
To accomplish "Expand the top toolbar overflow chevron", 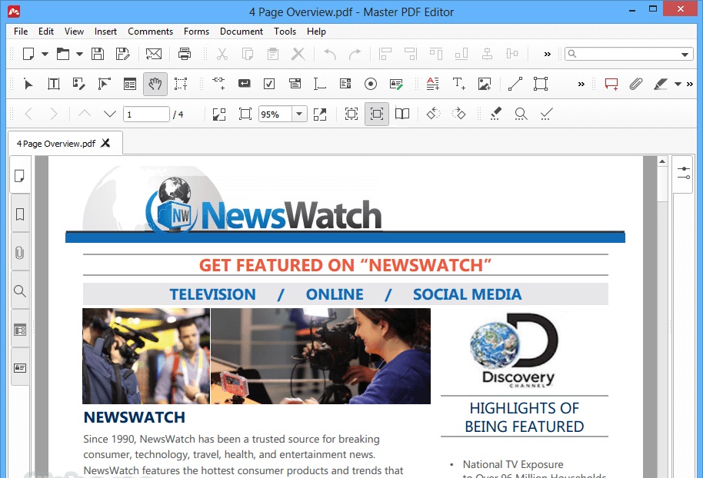I will pos(547,55).
